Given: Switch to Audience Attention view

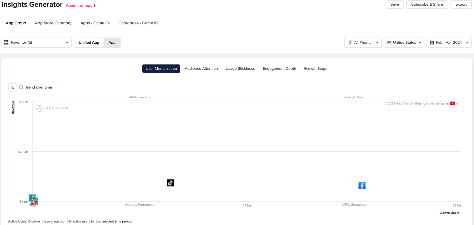Looking at the screenshot, I should pyautogui.click(x=201, y=69).
